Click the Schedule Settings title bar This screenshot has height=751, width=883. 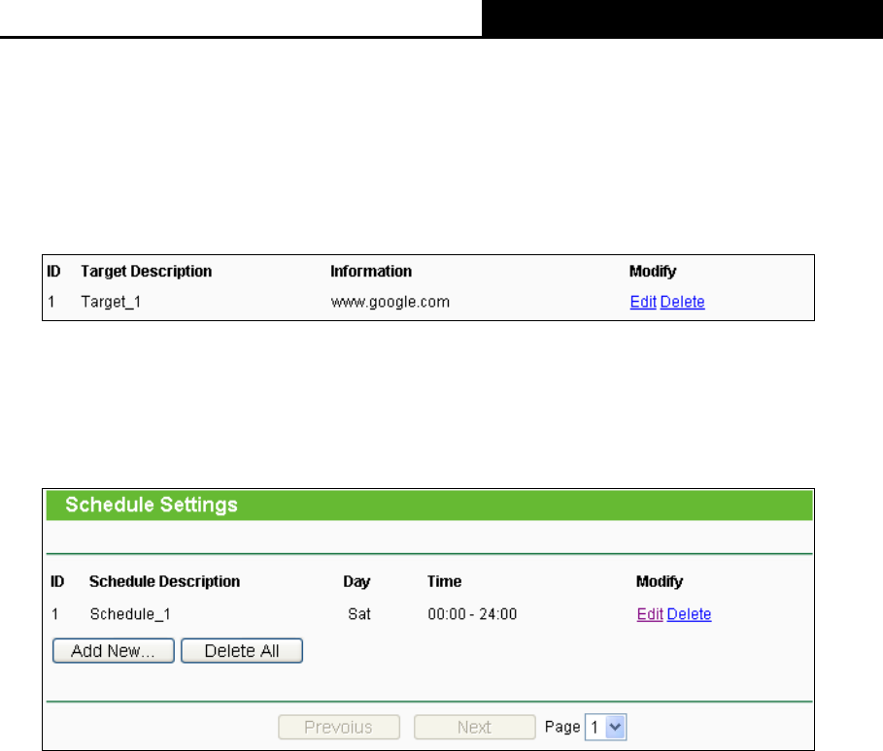tap(429, 506)
